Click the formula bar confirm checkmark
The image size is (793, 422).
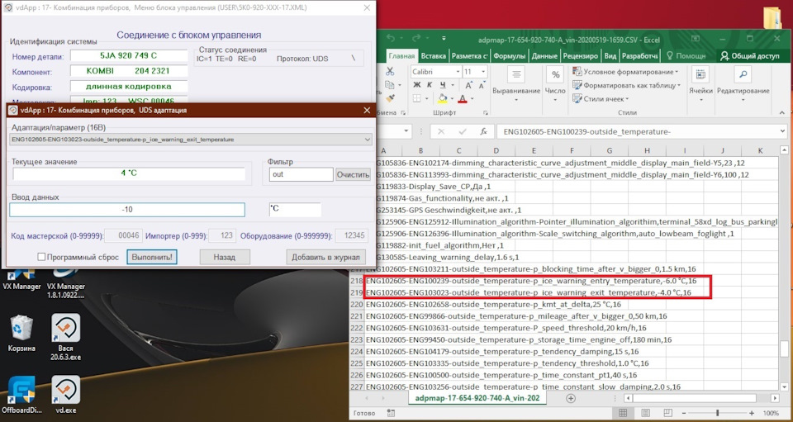point(463,131)
